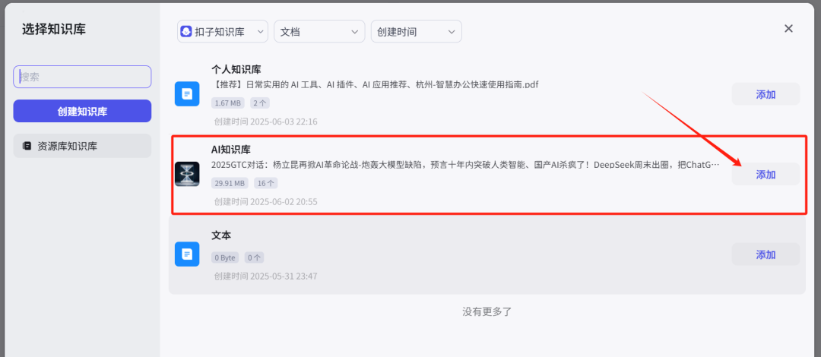The height and width of the screenshot is (357, 821).
Task: Click the 2 个 count tag
Action: (260, 103)
